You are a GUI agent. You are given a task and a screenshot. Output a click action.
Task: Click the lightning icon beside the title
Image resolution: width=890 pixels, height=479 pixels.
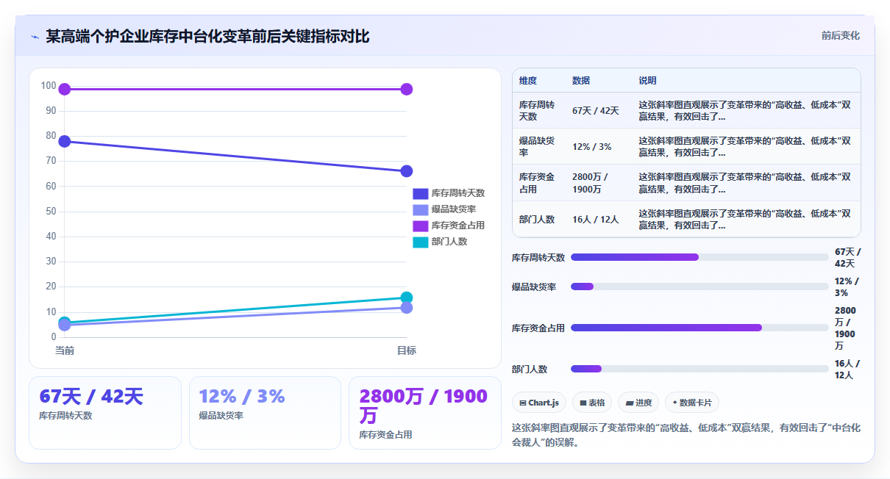35,37
